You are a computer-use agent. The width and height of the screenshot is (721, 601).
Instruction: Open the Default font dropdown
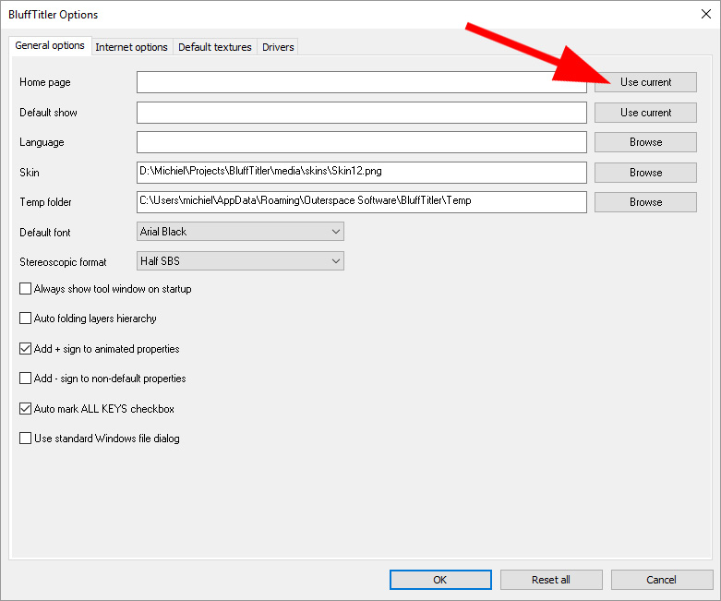click(x=240, y=232)
